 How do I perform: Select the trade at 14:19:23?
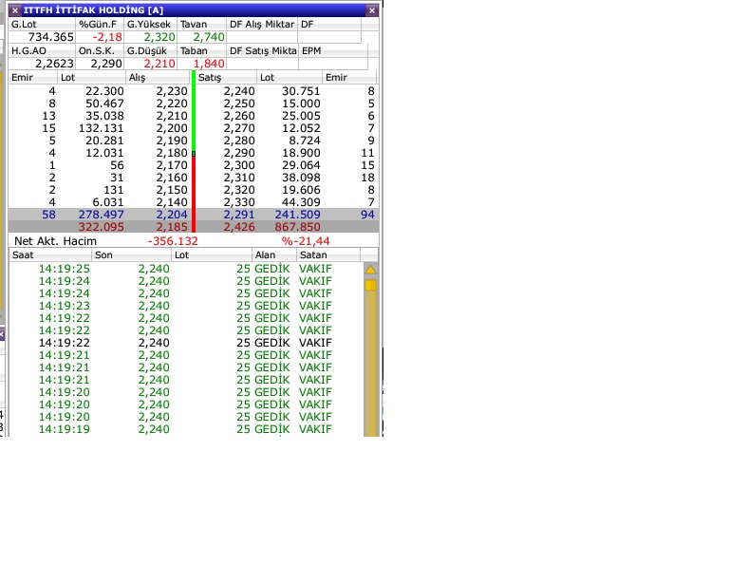(186, 306)
